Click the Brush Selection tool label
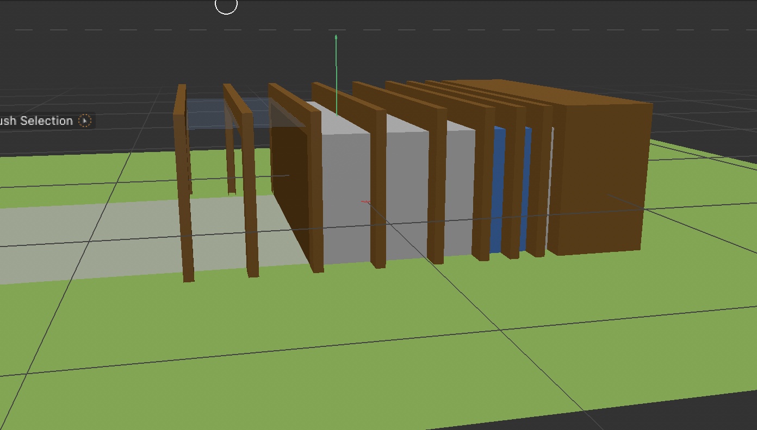The width and height of the screenshot is (757, 430). 37,121
